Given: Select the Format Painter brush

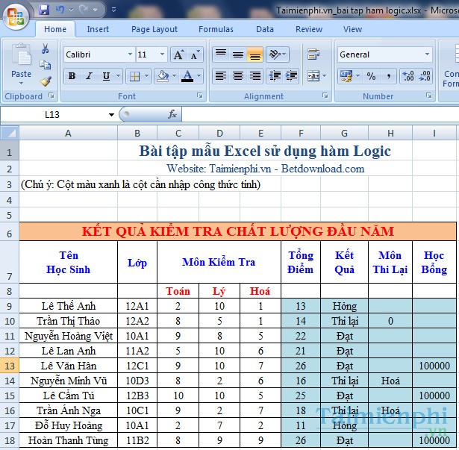Looking at the screenshot, I should [46, 81].
